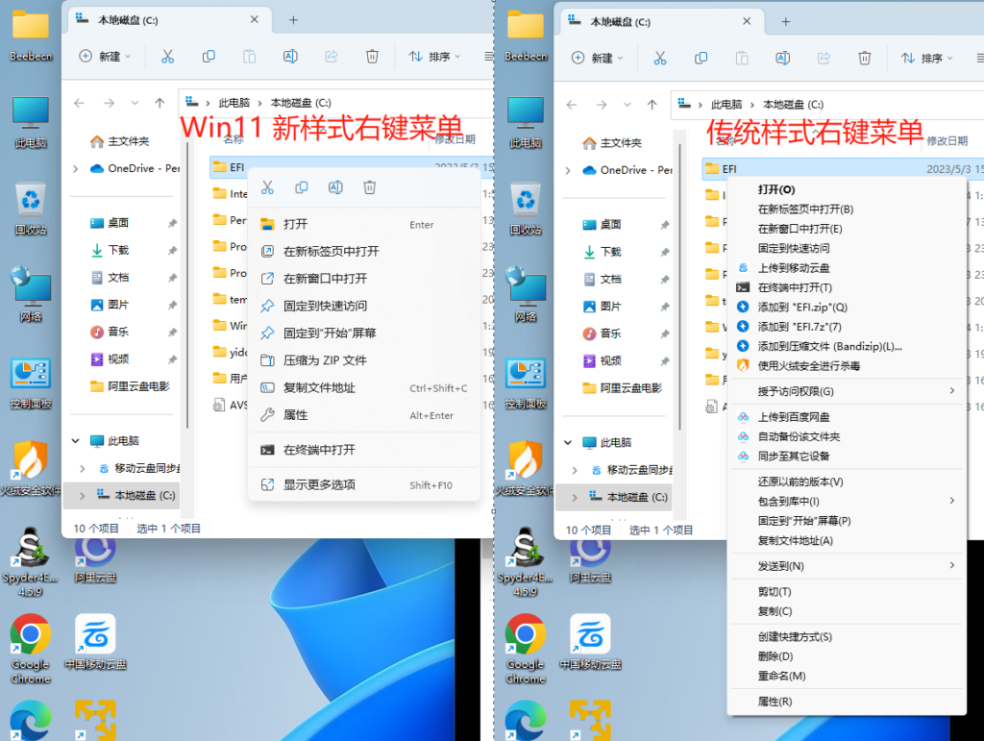Select EFI folder in left window list
This screenshot has width=984, height=741.
[352, 167]
